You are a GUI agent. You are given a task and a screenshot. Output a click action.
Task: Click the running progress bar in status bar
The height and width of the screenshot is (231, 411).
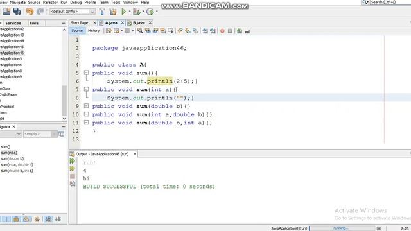pyautogui.click(x=342, y=228)
